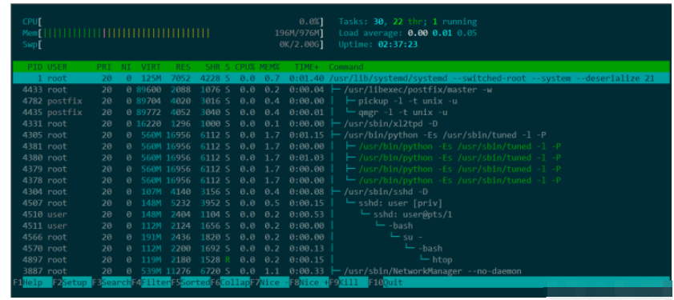
Task: Click the F8 Nice + option
Action: (x=309, y=282)
